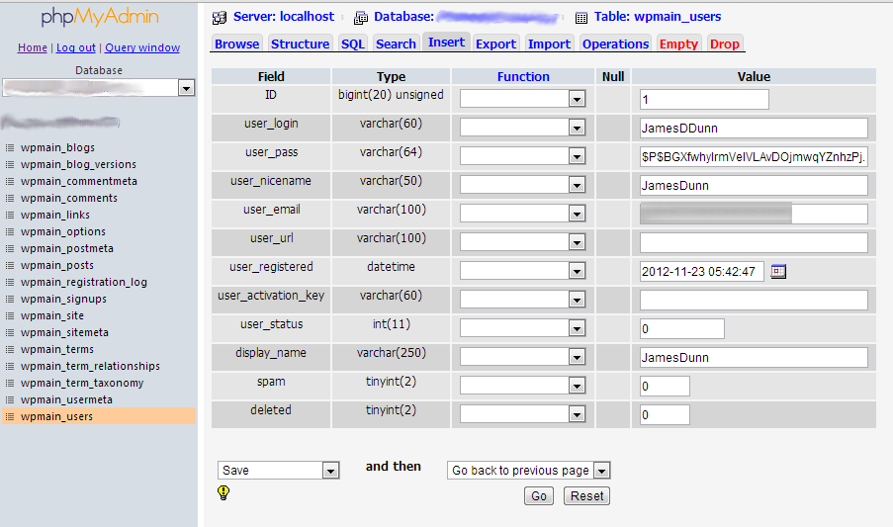Click the Log out link
The width and height of the screenshot is (893, 527).
click(76, 47)
